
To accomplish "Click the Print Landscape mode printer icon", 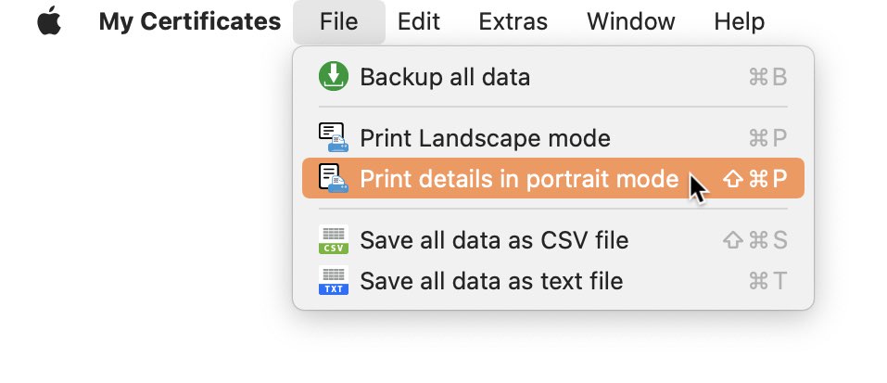I will (x=333, y=137).
